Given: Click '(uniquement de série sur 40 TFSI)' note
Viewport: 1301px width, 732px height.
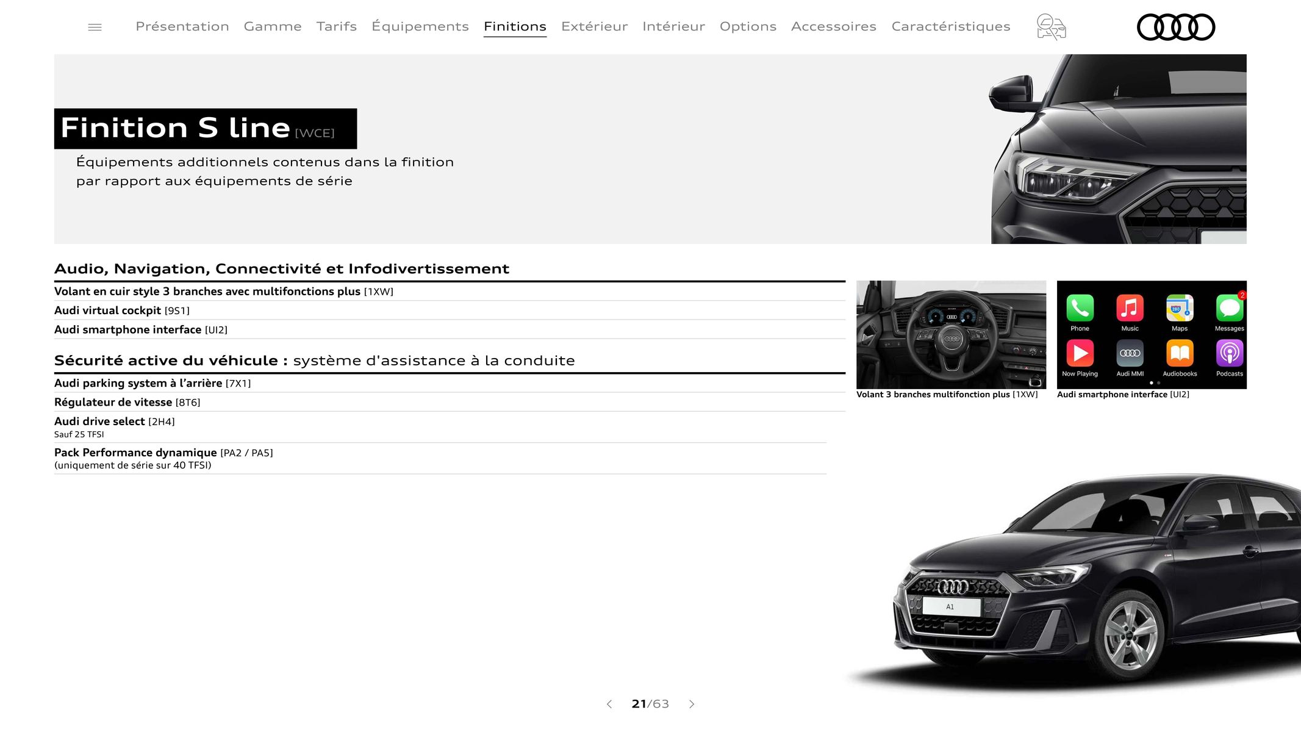Looking at the screenshot, I should (x=133, y=465).
